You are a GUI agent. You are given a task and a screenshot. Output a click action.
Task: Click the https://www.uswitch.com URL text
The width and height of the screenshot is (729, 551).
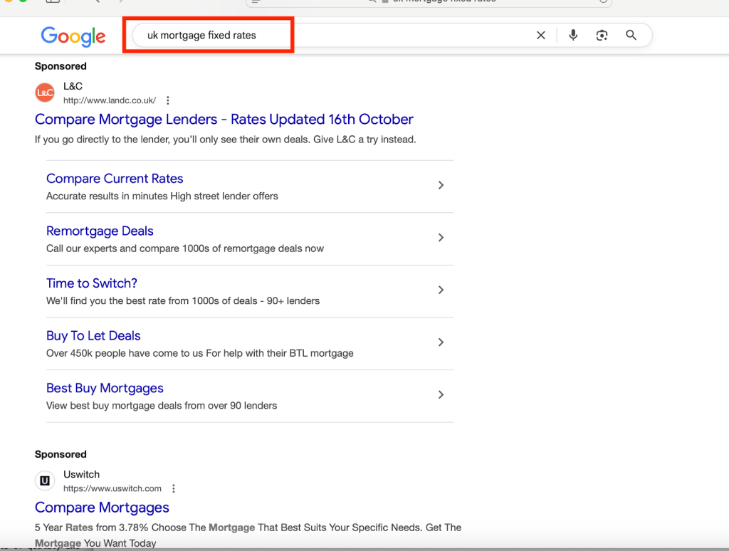[x=112, y=488]
